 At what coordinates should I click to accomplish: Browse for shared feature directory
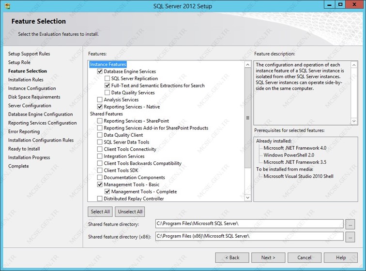click(350, 225)
